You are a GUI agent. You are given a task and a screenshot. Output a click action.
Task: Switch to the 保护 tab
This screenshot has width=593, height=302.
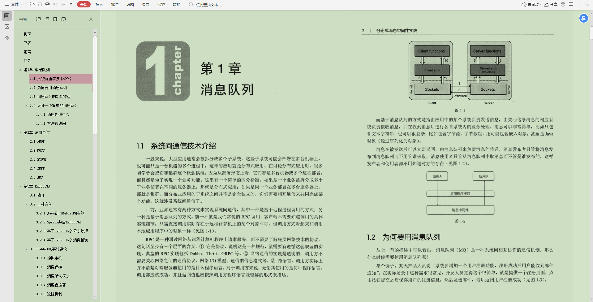tap(161, 5)
